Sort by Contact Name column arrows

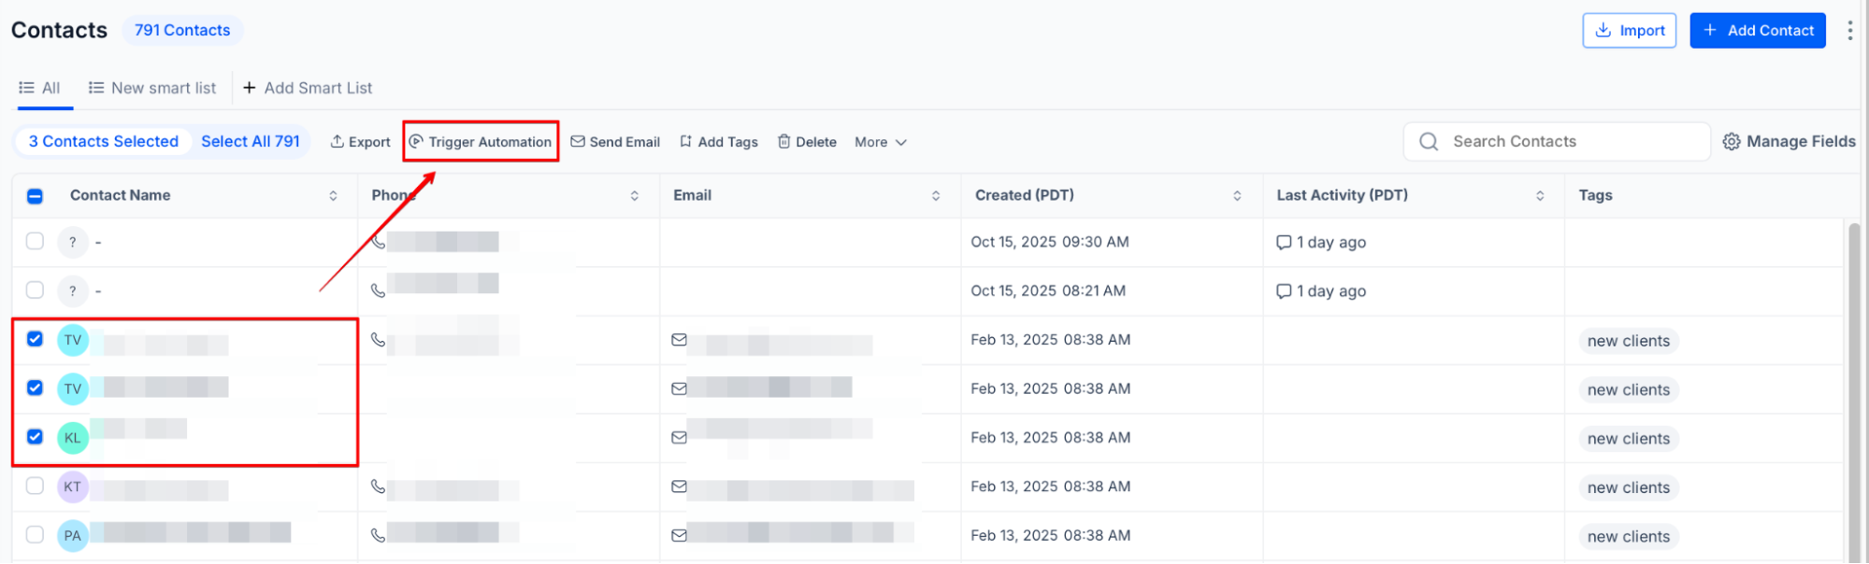333,196
